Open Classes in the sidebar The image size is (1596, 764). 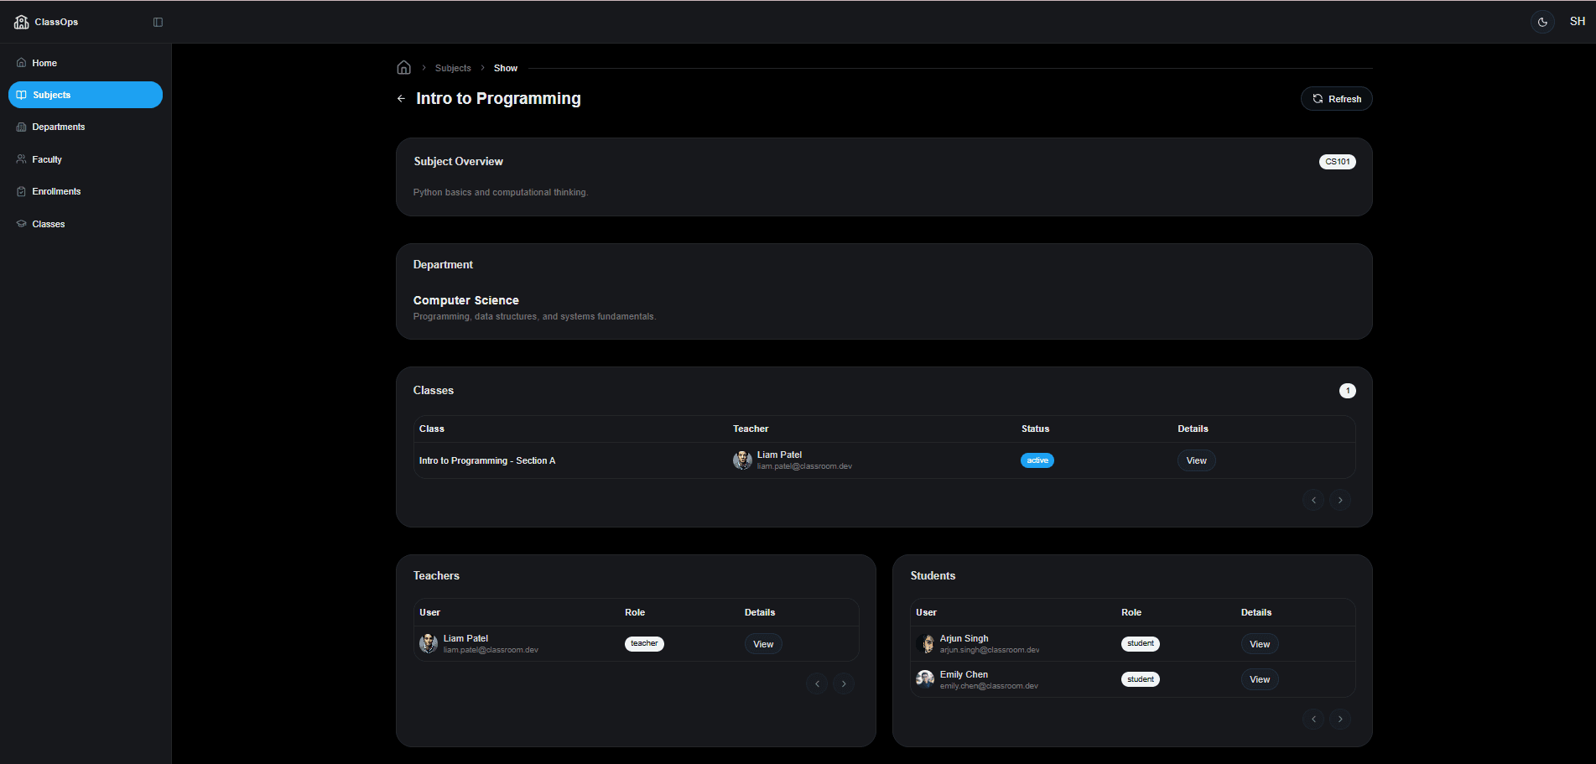pos(86,224)
